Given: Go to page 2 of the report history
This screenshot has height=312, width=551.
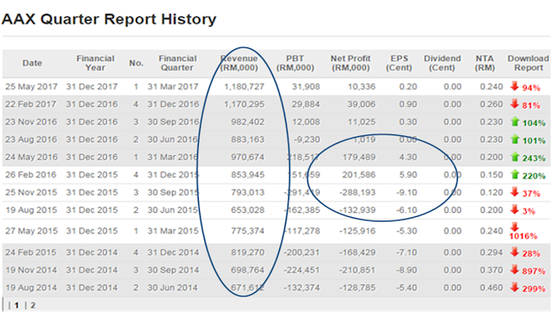Looking at the screenshot, I should tap(33, 305).
